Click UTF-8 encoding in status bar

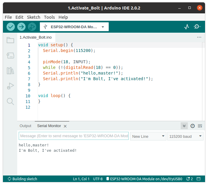pos(98,179)
